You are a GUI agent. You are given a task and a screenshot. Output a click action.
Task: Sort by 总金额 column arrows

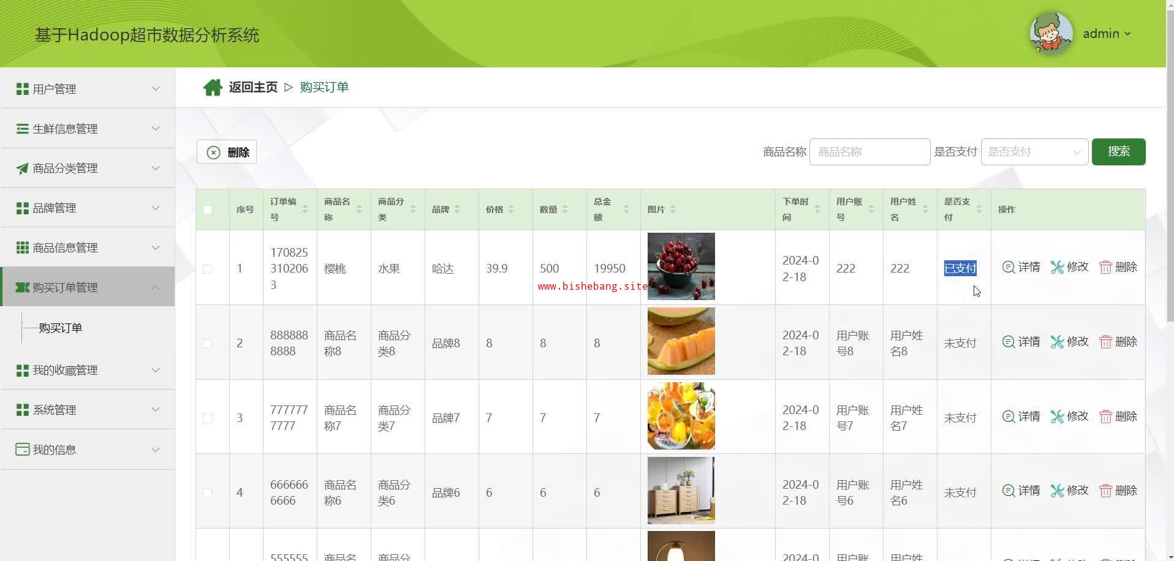626,209
